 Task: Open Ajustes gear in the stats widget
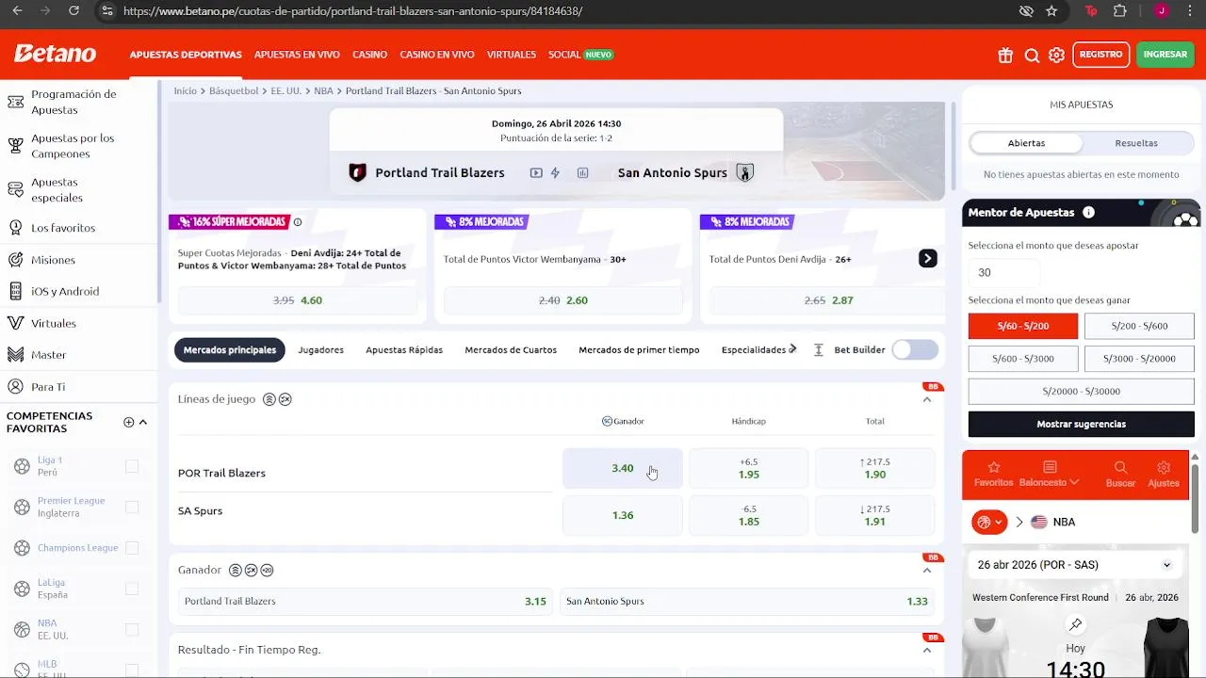tap(1164, 474)
